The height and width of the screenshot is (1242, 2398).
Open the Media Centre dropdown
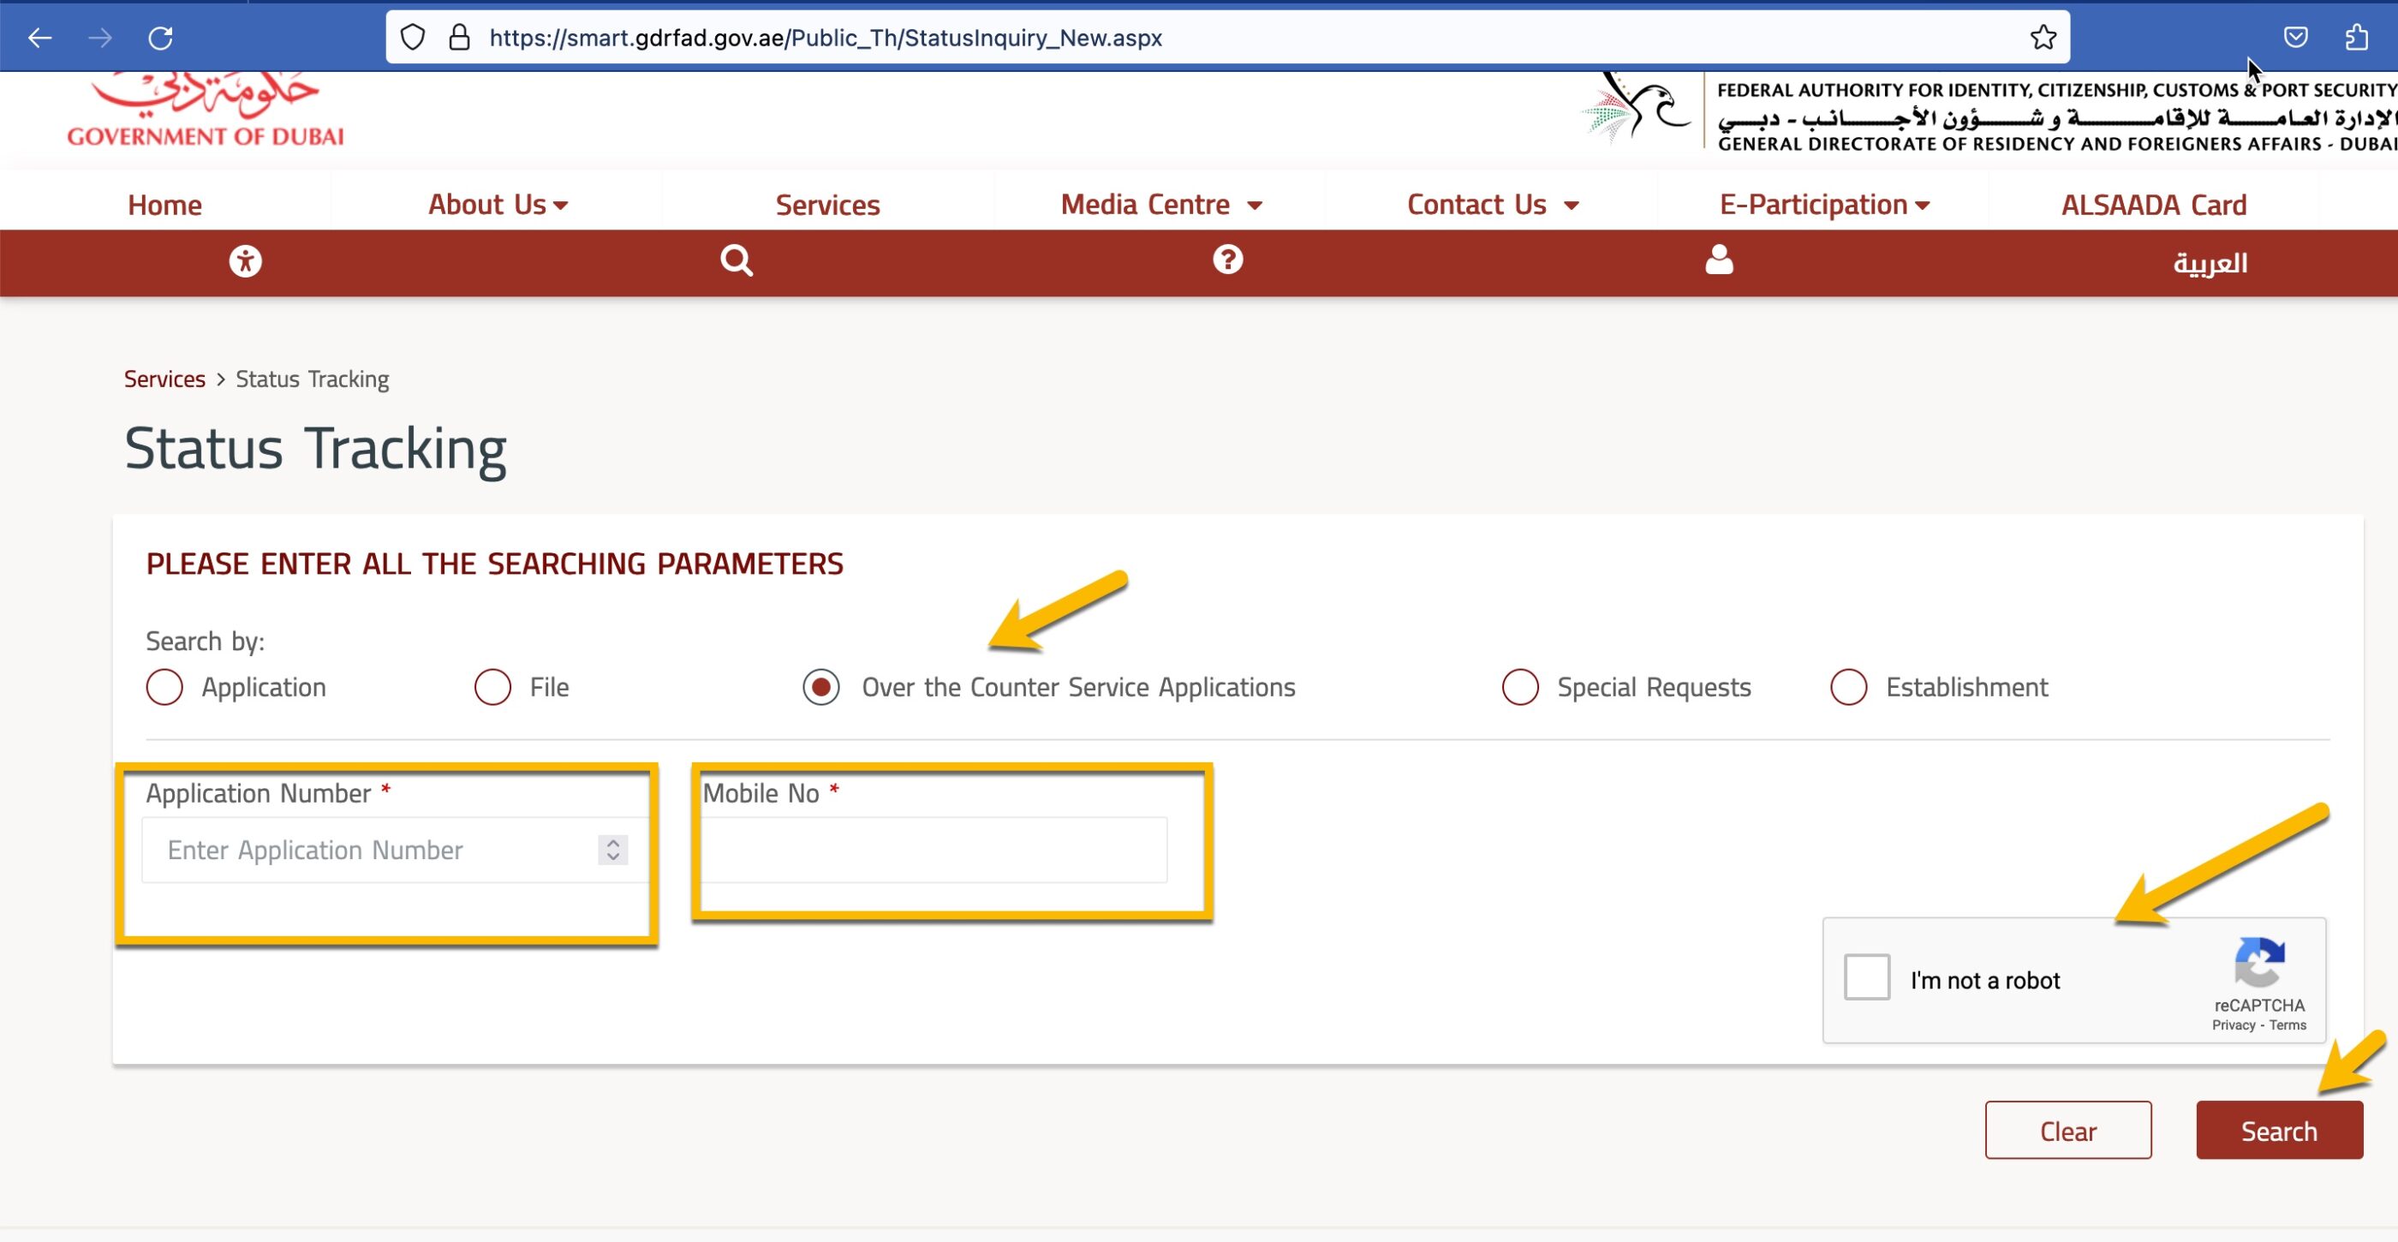[x=1160, y=204]
